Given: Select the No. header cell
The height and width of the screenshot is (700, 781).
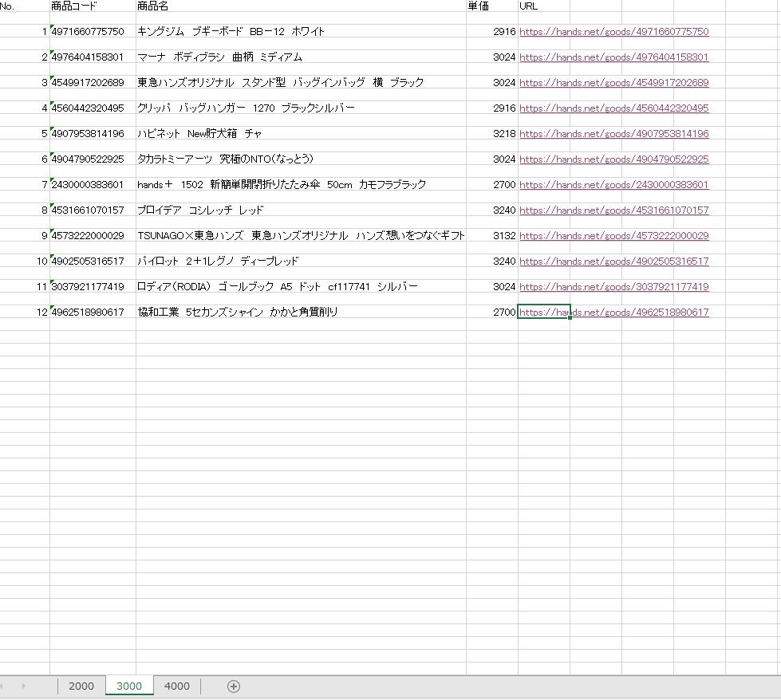Looking at the screenshot, I should [x=25, y=6].
